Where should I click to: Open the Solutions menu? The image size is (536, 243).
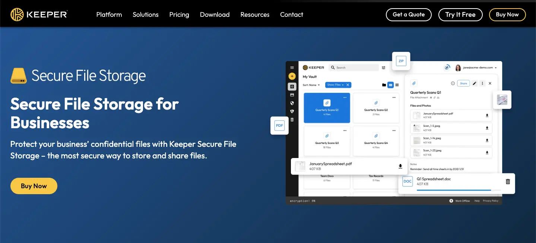(x=146, y=15)
